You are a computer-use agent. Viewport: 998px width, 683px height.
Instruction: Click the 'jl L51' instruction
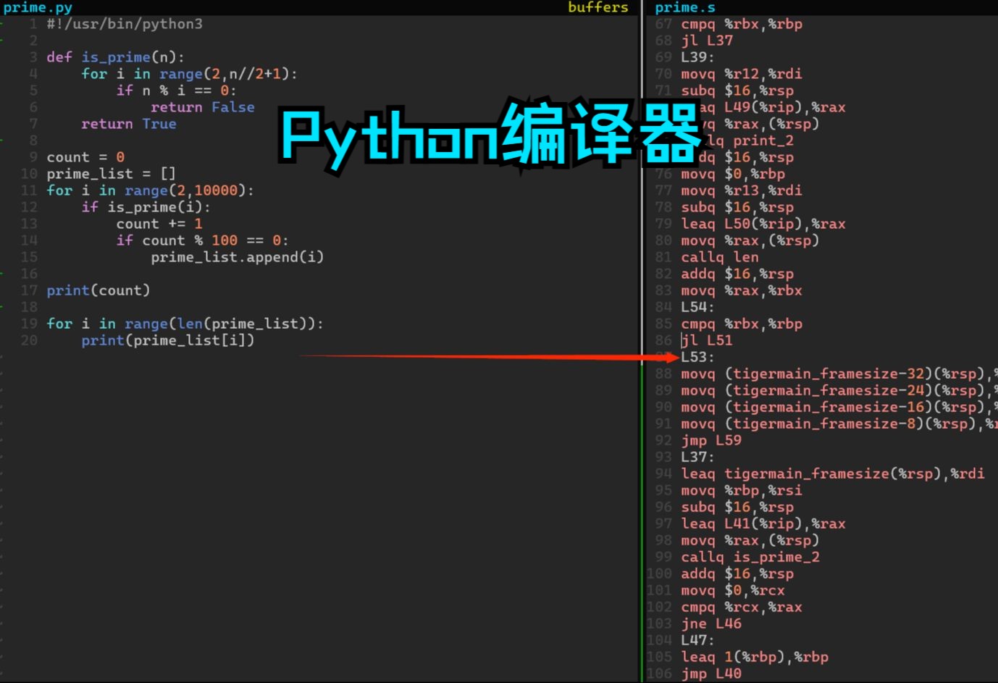707,340
